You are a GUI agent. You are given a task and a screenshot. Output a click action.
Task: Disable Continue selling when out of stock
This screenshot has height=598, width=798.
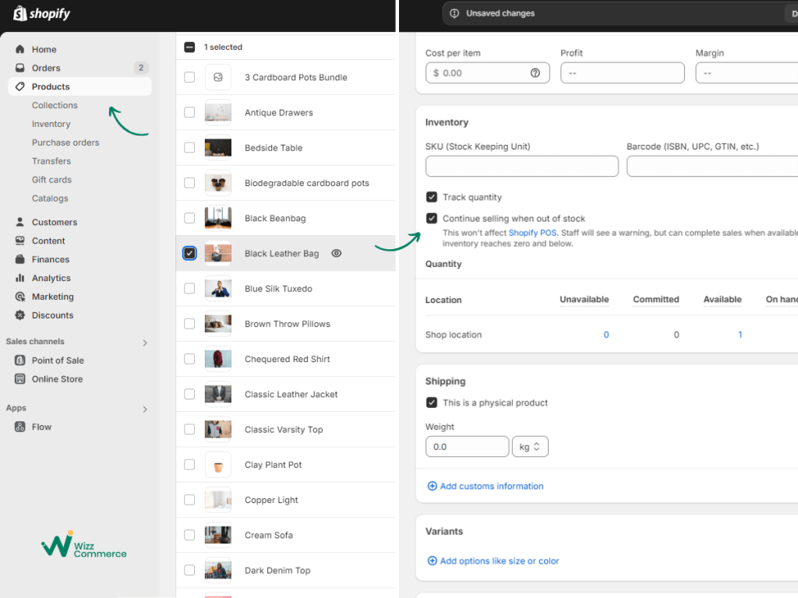pos(432,218)
